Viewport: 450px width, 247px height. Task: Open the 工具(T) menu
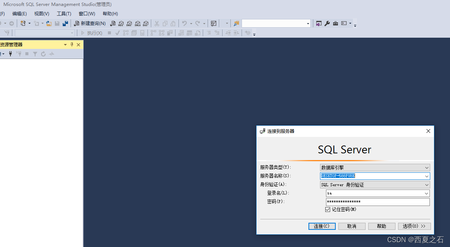coord(64,13)
